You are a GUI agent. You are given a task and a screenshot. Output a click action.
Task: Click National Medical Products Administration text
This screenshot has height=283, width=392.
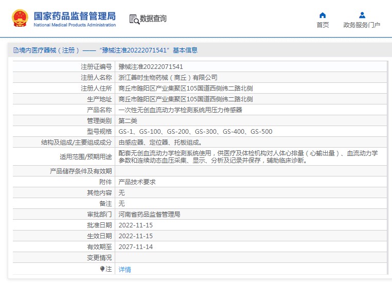75,25
